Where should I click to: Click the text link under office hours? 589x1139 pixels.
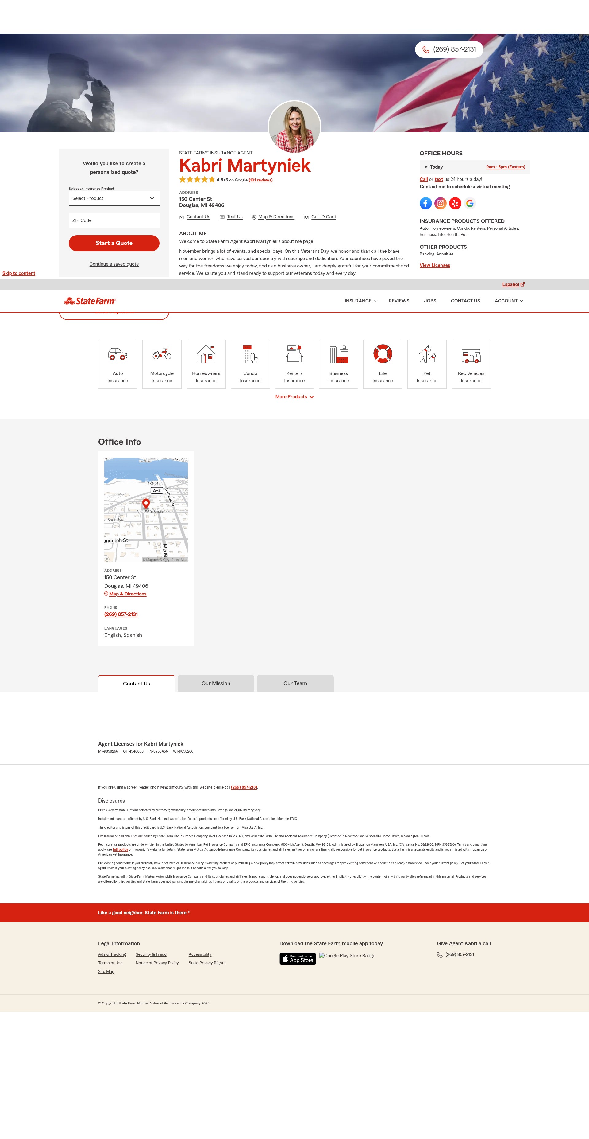[x=439, y=180]
